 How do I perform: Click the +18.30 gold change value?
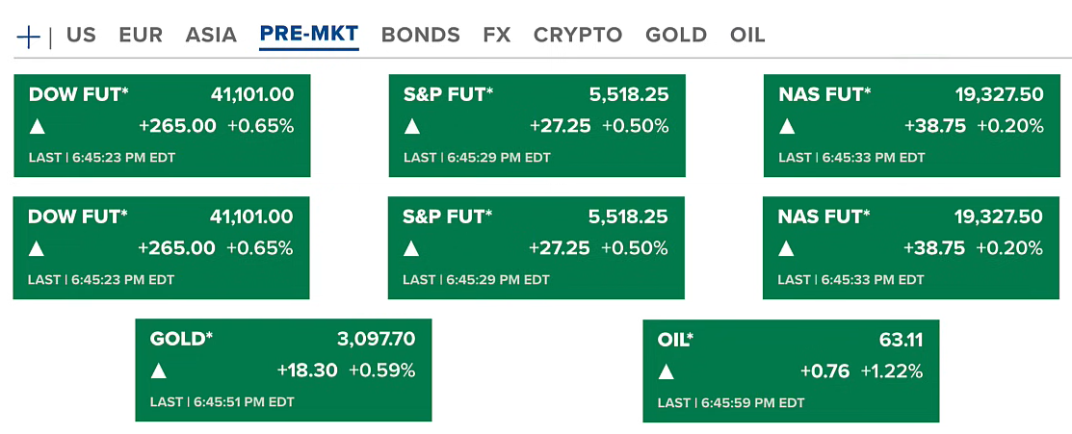(306, 370)
